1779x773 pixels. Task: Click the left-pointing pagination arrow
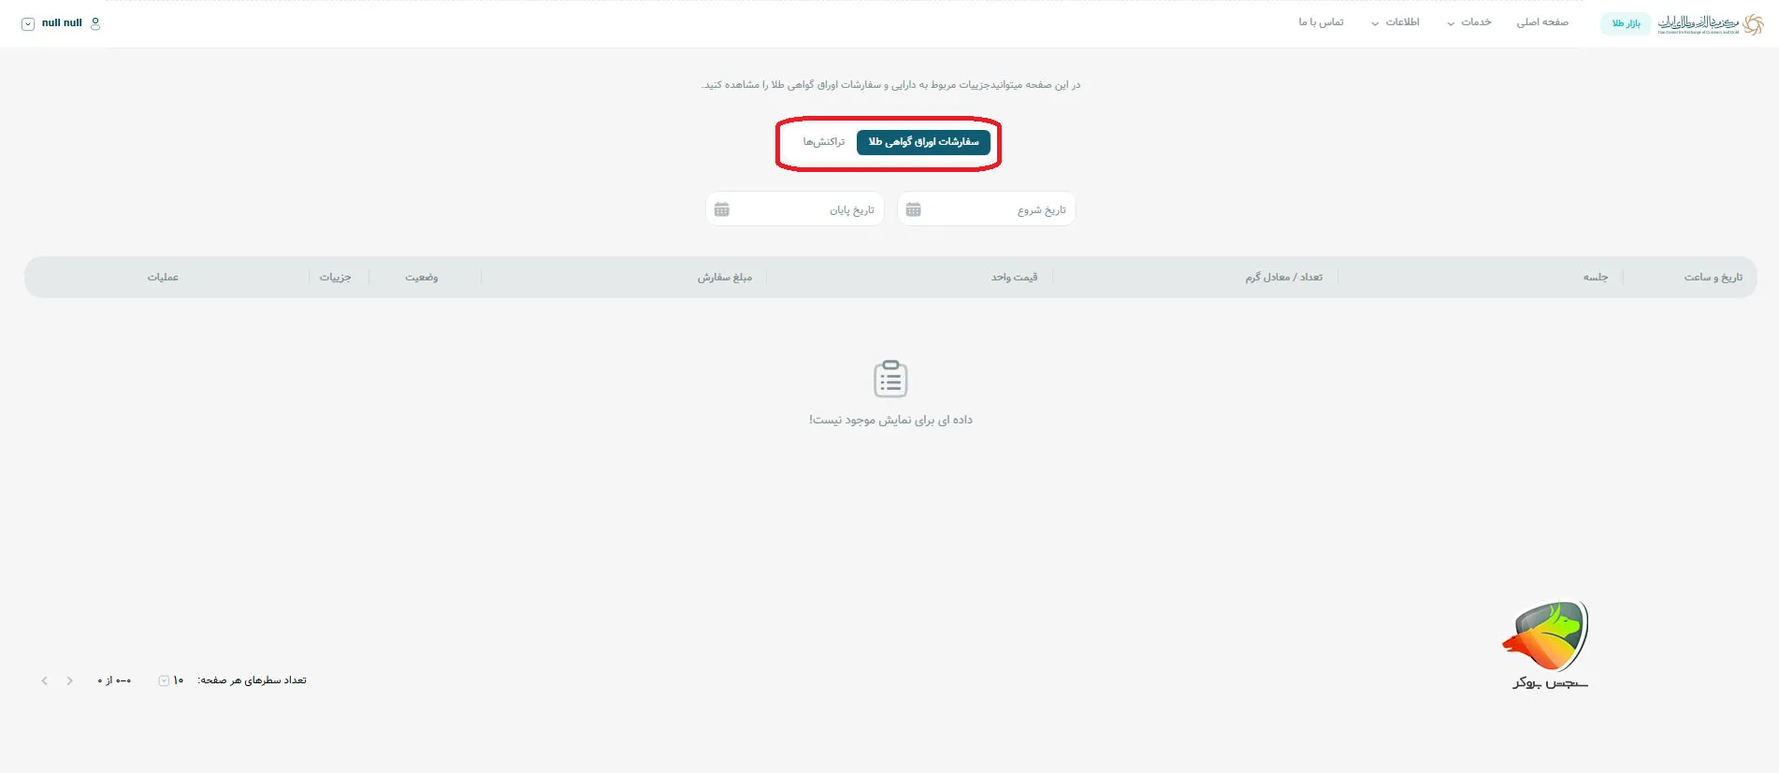44,680
